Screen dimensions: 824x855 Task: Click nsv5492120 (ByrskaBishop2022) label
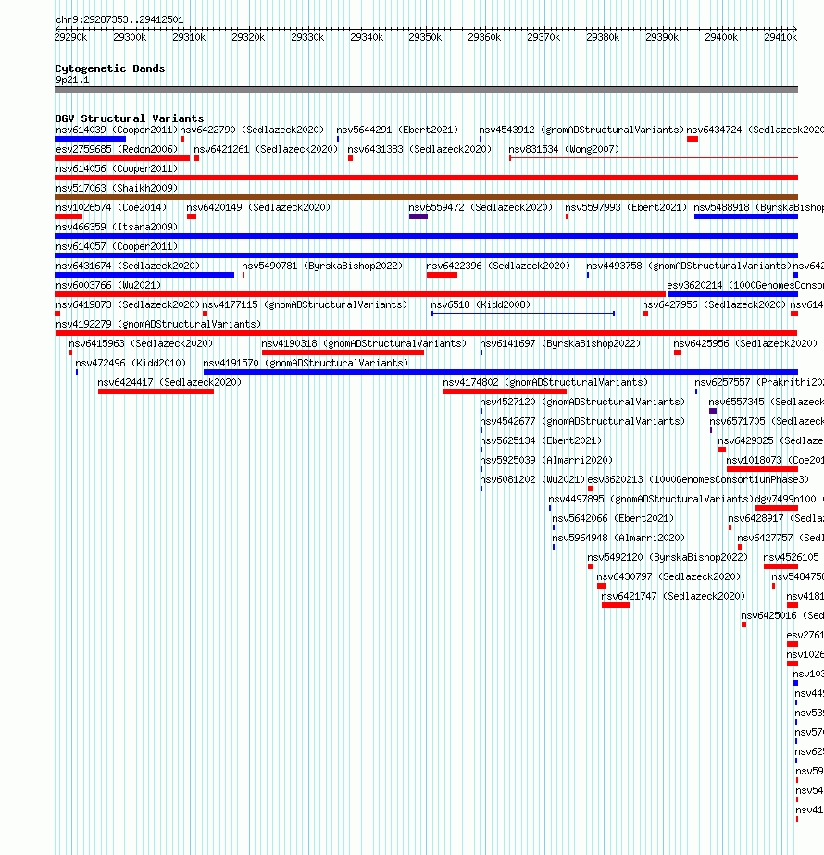pyautogui.click(x=668, y=557)
